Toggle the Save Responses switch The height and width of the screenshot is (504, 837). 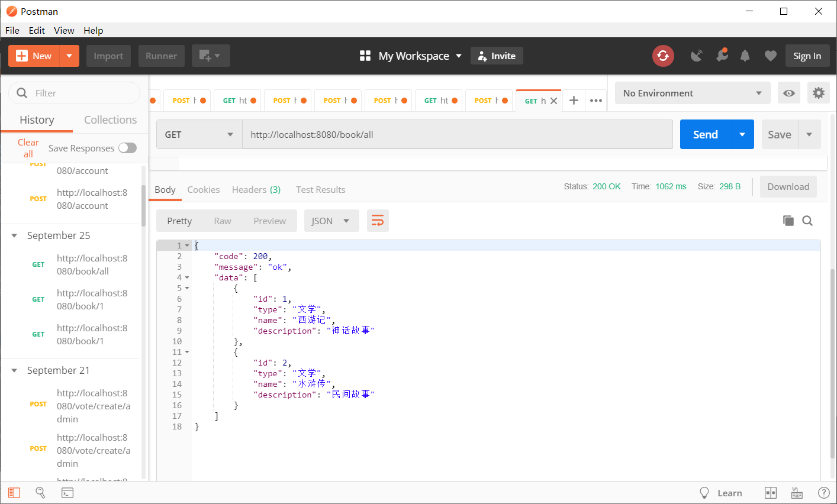tap(127, 148)
